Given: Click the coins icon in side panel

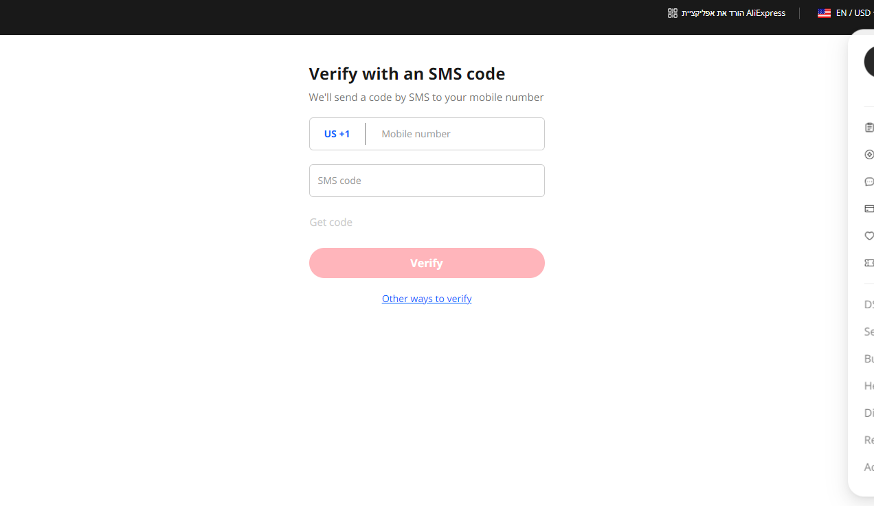Looking at the screenshot, I should pyautogui.click(x=869, y=154).
